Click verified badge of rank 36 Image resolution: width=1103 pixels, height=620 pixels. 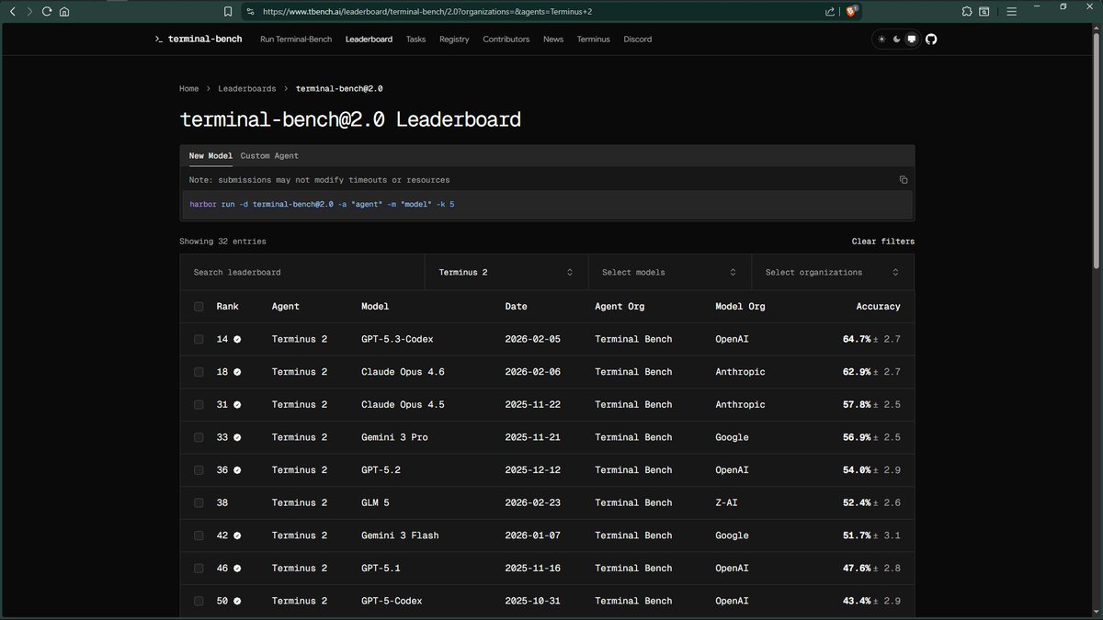point(237,470)
